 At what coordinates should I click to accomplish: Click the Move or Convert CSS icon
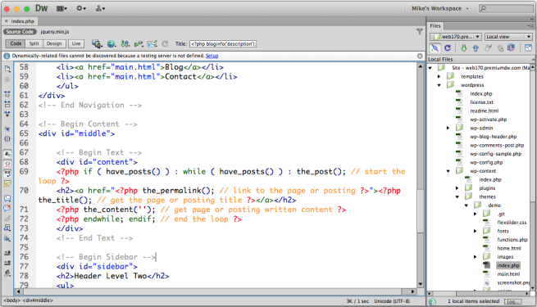pos(7,238)
